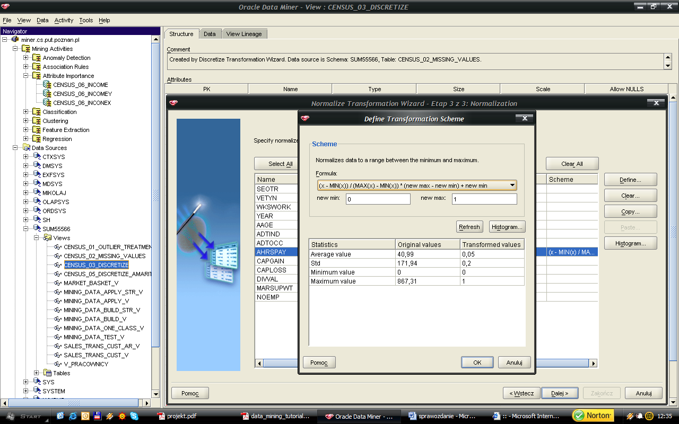Click the SH schema icon
Image resolution: width=679 pixels, height=424 pixels.
37,220
